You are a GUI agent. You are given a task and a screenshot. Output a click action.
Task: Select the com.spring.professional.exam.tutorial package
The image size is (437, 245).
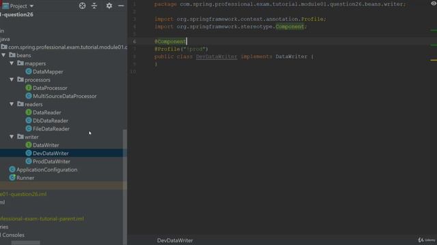[x=68, y=47]
